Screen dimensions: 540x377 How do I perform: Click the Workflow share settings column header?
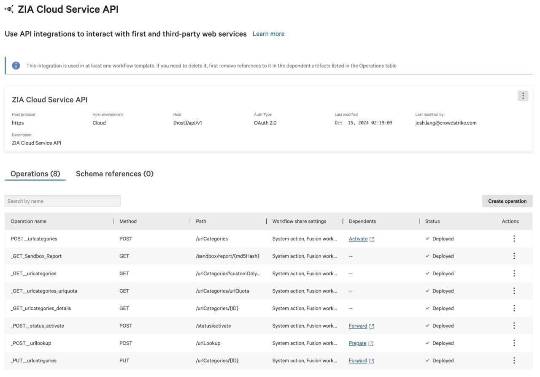point(299,221)
